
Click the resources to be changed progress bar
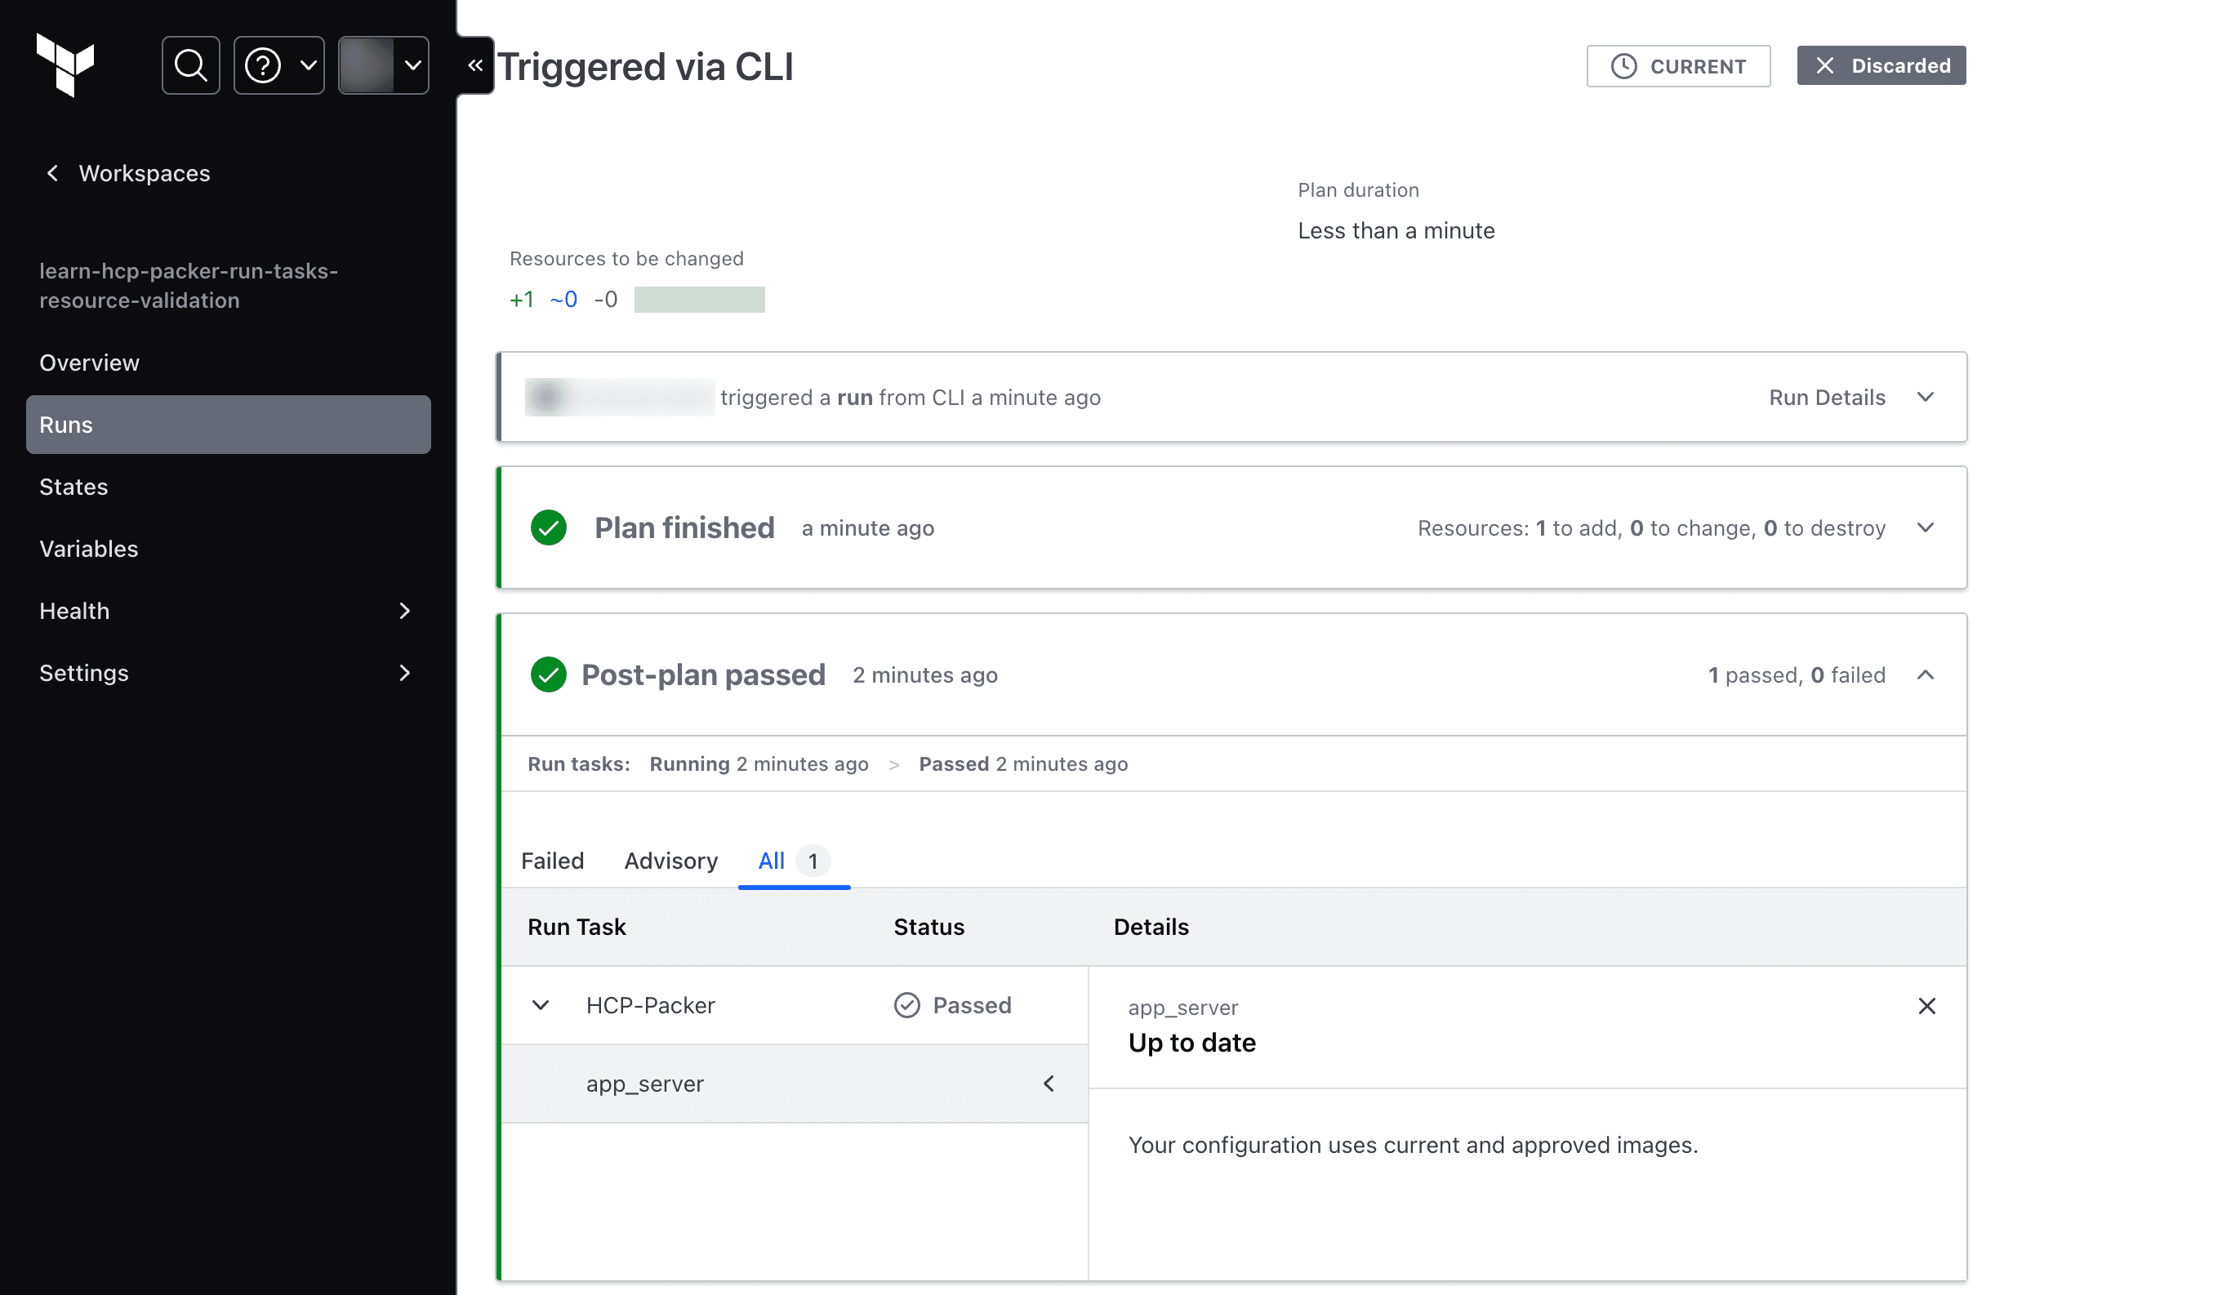click(700, 297)
